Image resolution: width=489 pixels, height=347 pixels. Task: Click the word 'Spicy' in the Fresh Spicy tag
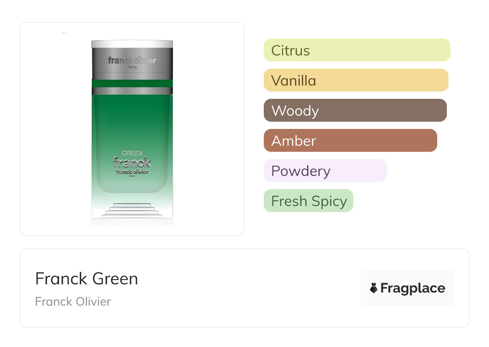[330, 201]
